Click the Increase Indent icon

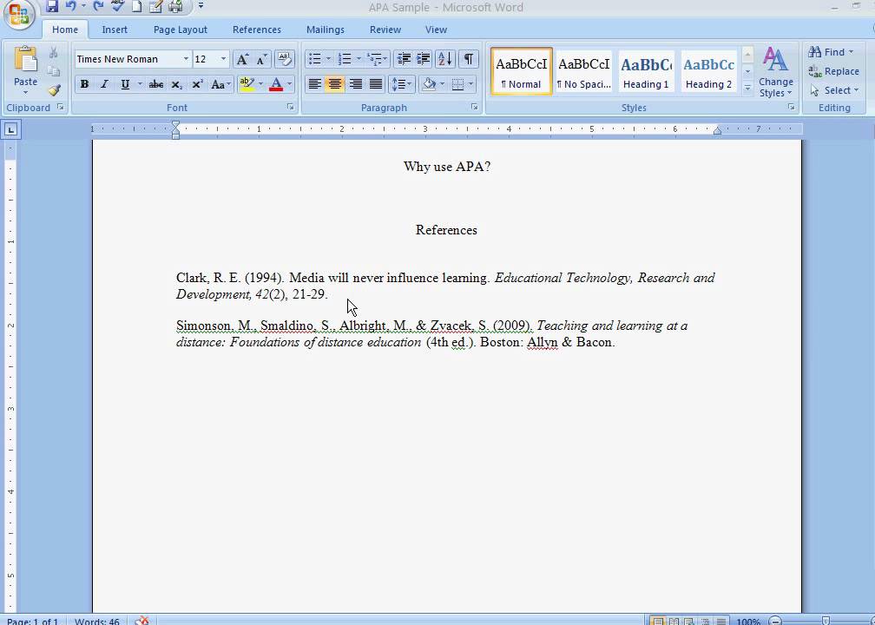click(424, 59)
